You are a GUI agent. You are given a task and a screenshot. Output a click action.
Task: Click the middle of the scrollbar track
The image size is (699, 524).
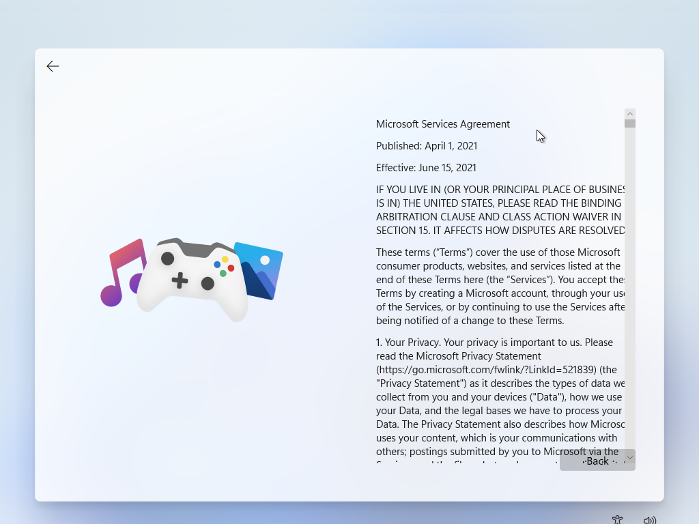(x=630, y=287)
